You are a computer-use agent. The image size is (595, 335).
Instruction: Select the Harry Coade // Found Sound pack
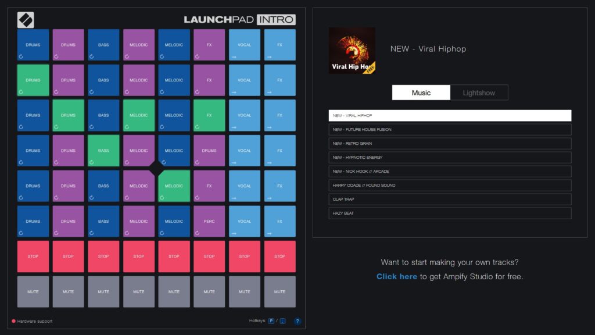450,186
